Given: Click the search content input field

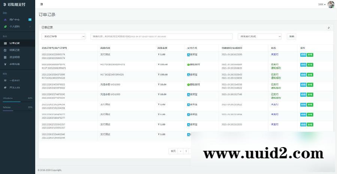Looking at the screenshot, I should click(162, 36).
